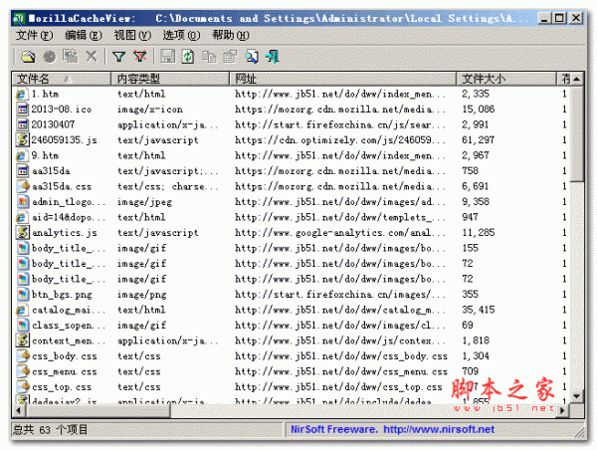The width and height of the screenshot is (597, 450).
Task: Sort by the 文件大小 column header
Action: pos(506,79)
